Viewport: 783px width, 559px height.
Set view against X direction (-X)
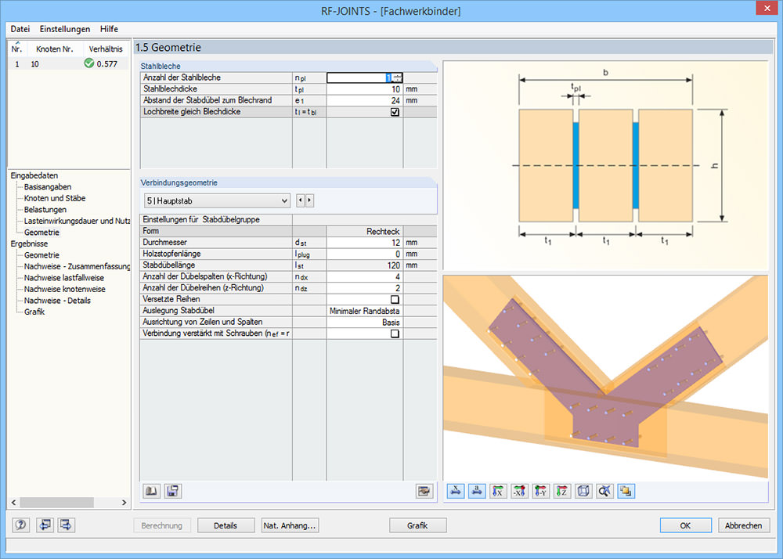[x=519, y=491]
